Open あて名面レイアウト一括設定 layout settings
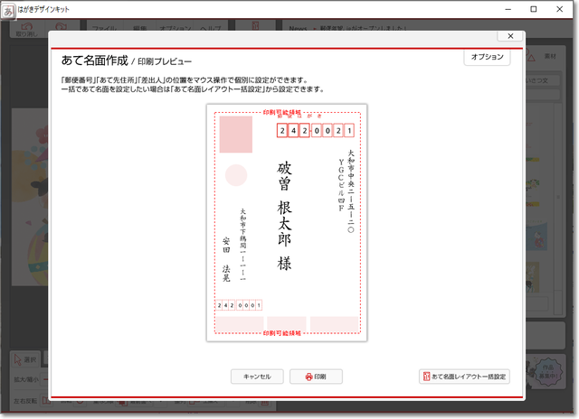 click(x=464, y=376)
